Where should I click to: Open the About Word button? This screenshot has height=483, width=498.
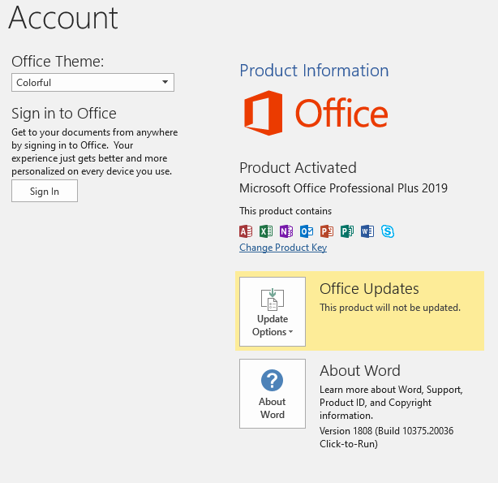coord(273,394)
